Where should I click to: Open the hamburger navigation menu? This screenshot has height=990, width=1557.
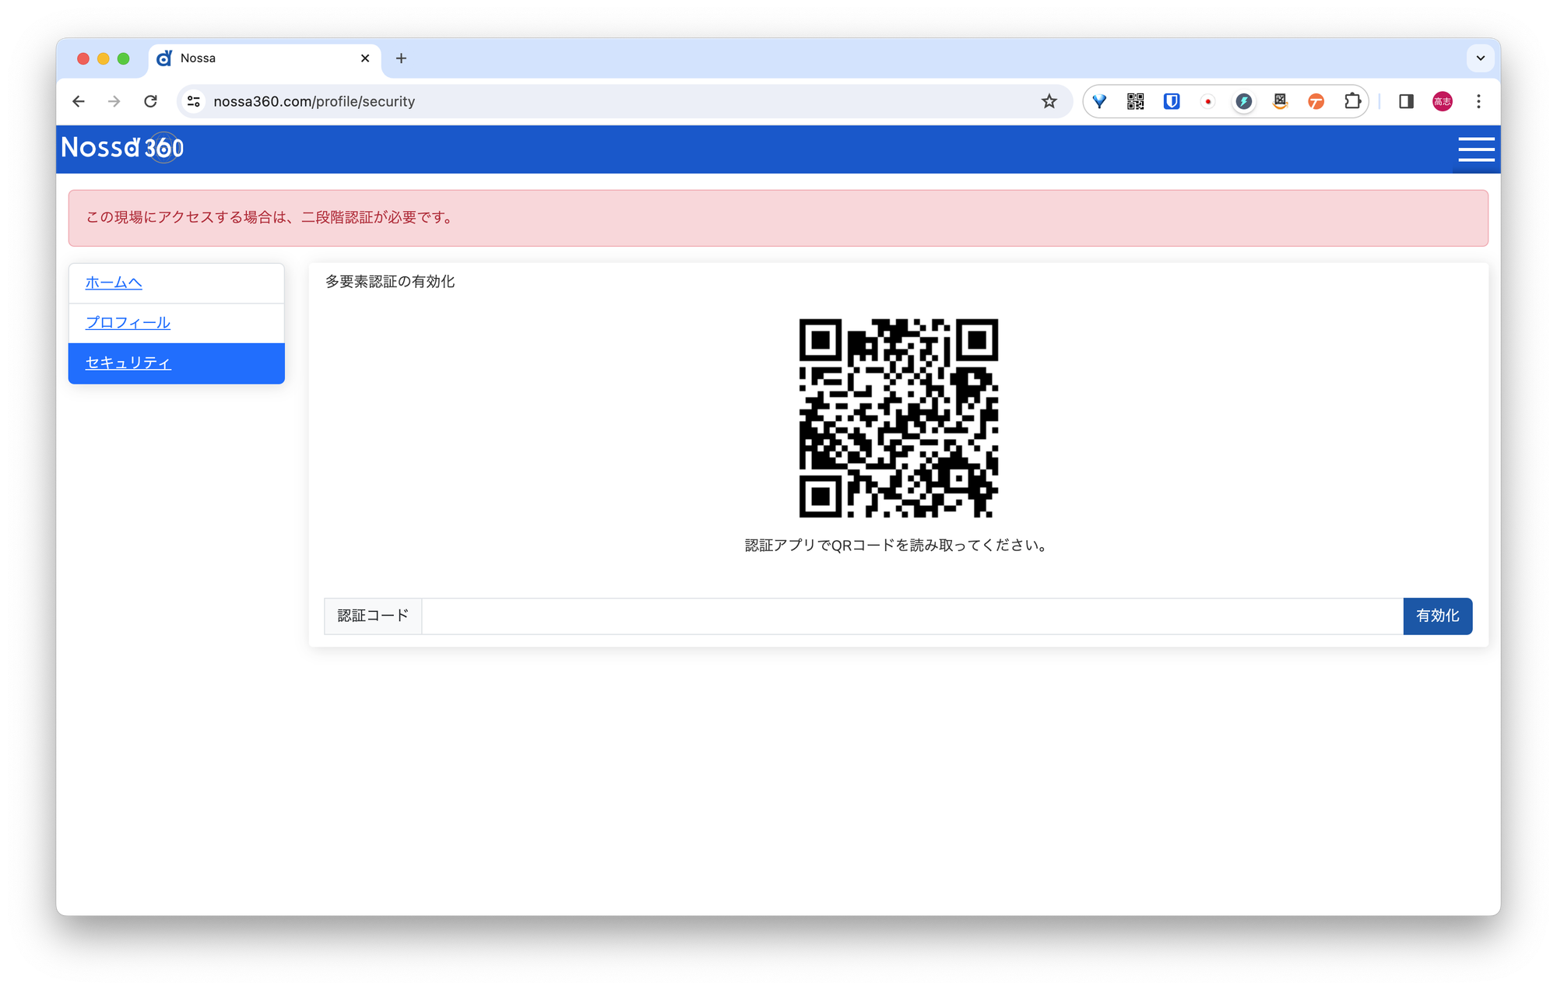(1476, 149)
